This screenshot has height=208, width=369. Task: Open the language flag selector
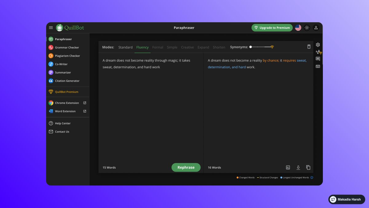(x=298, y=27)
